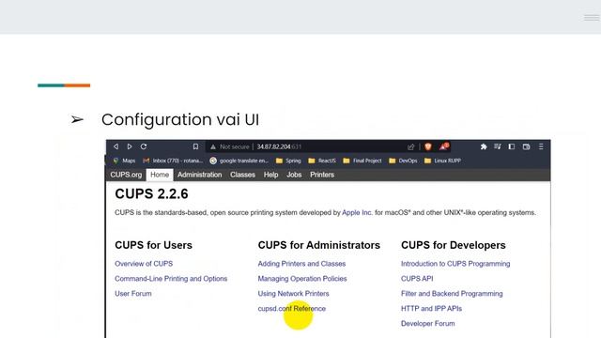
Task: Click the slide menu lines icon at top right
Action: (x=592, y=18)
